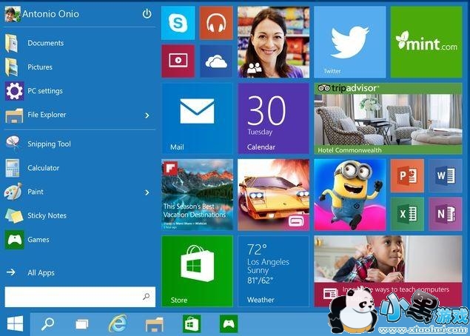Launch Paint
Screen dimensions: 470x336
click(x=72, y=192)
